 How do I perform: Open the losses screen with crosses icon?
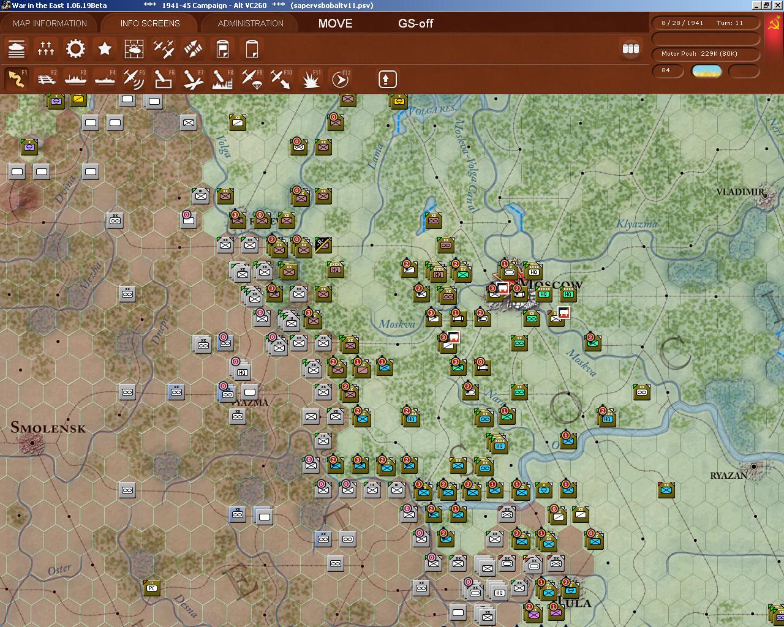[46, 49]
